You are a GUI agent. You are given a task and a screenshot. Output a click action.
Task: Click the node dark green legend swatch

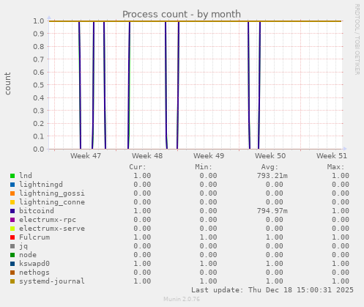[12, 255]
